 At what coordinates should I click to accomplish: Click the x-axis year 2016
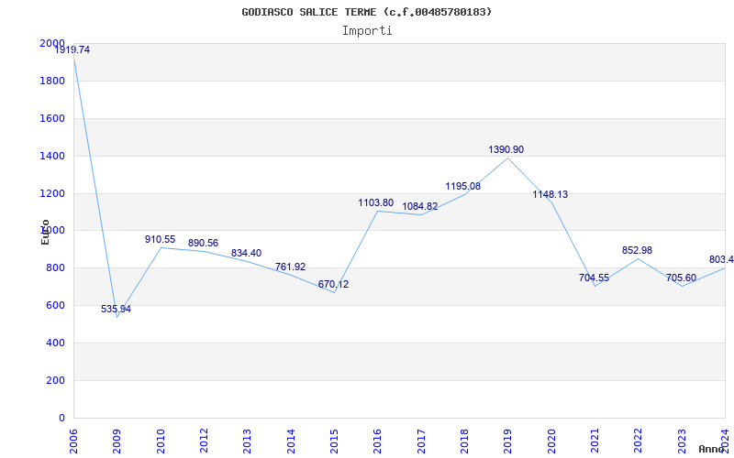click(x=378, y=441)
